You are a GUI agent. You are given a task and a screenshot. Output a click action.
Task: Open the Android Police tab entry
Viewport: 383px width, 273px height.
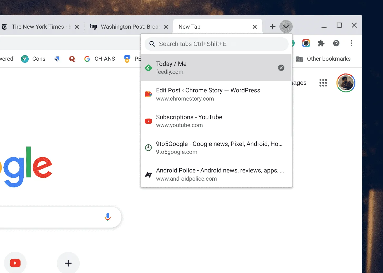pyautogui.click(x=216, y=174)
